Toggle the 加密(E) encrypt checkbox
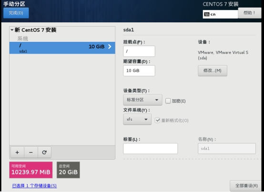The height and width of the screenshot is (192, 264). [168, 101]
